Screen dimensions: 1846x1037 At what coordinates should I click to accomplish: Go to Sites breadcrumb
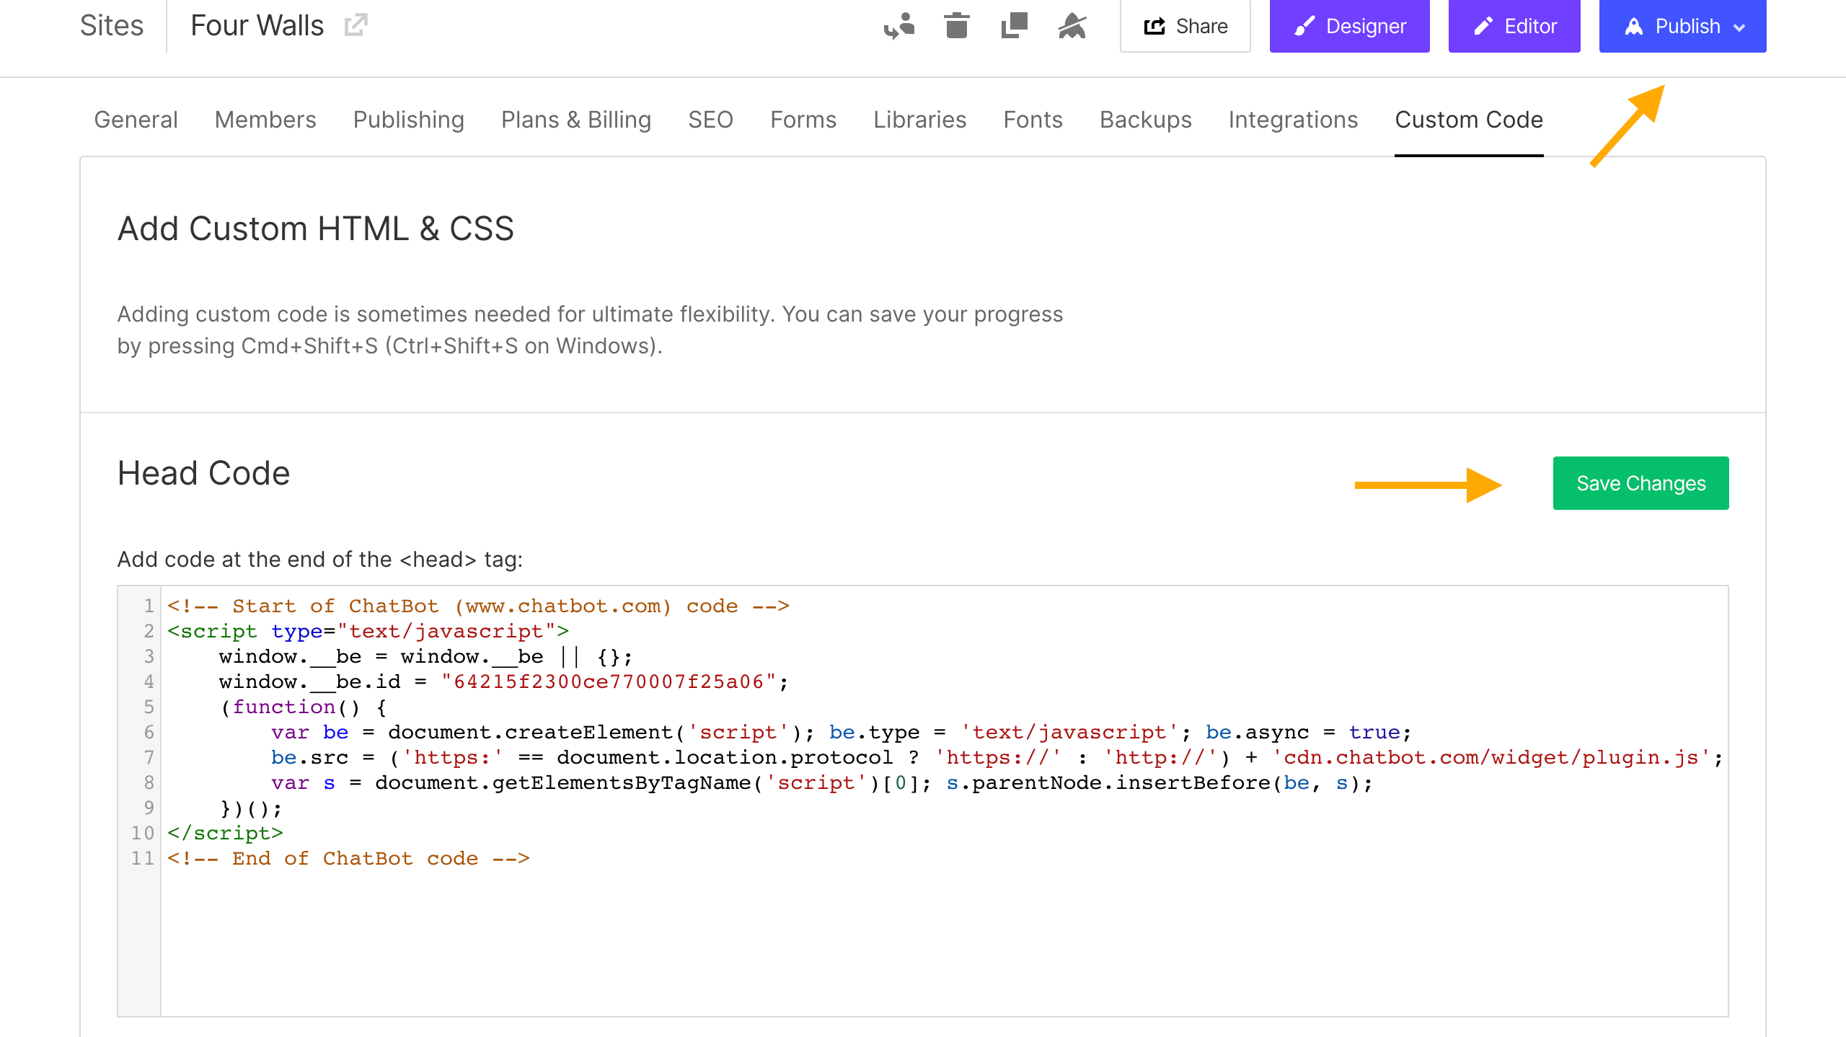112,26
